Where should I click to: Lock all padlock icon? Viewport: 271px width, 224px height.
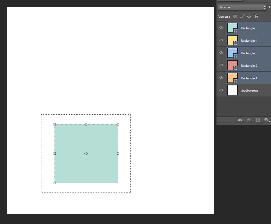256,16
